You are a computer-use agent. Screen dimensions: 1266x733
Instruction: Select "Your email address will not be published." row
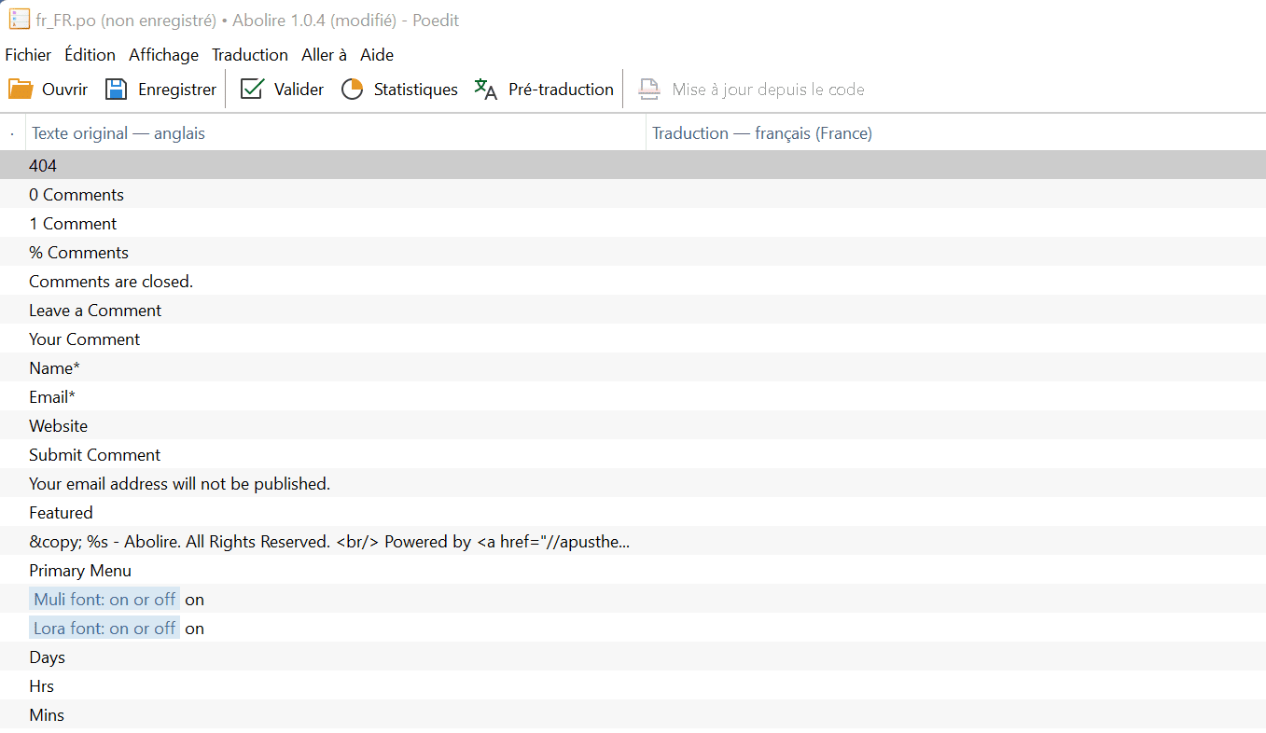[179, 484]
